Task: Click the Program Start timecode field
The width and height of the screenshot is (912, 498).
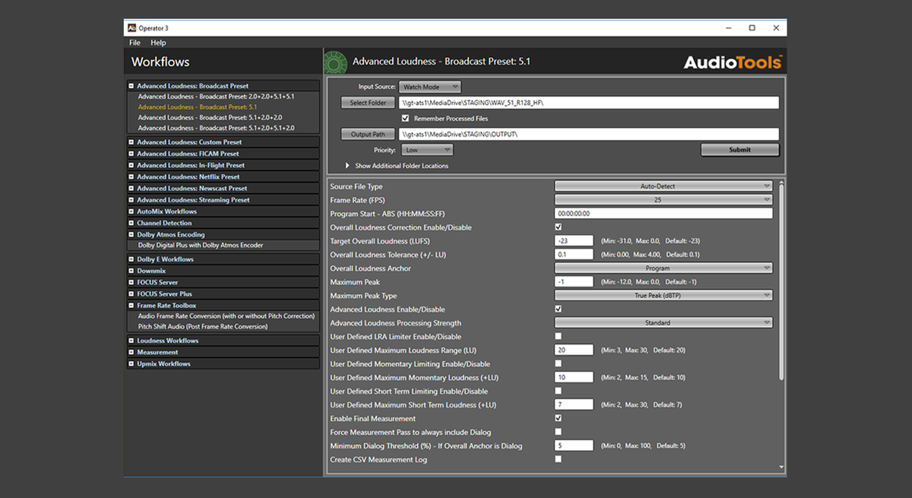Action: [x=663, y=214]
